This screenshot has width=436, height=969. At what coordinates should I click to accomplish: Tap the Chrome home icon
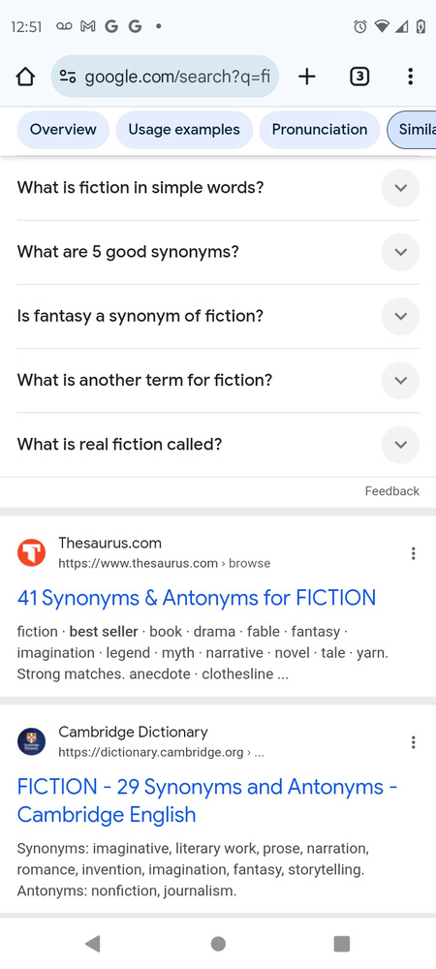[25, 77]
